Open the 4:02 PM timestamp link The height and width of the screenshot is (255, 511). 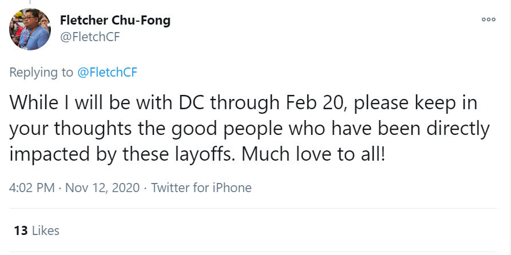click(x=32, y=188)
